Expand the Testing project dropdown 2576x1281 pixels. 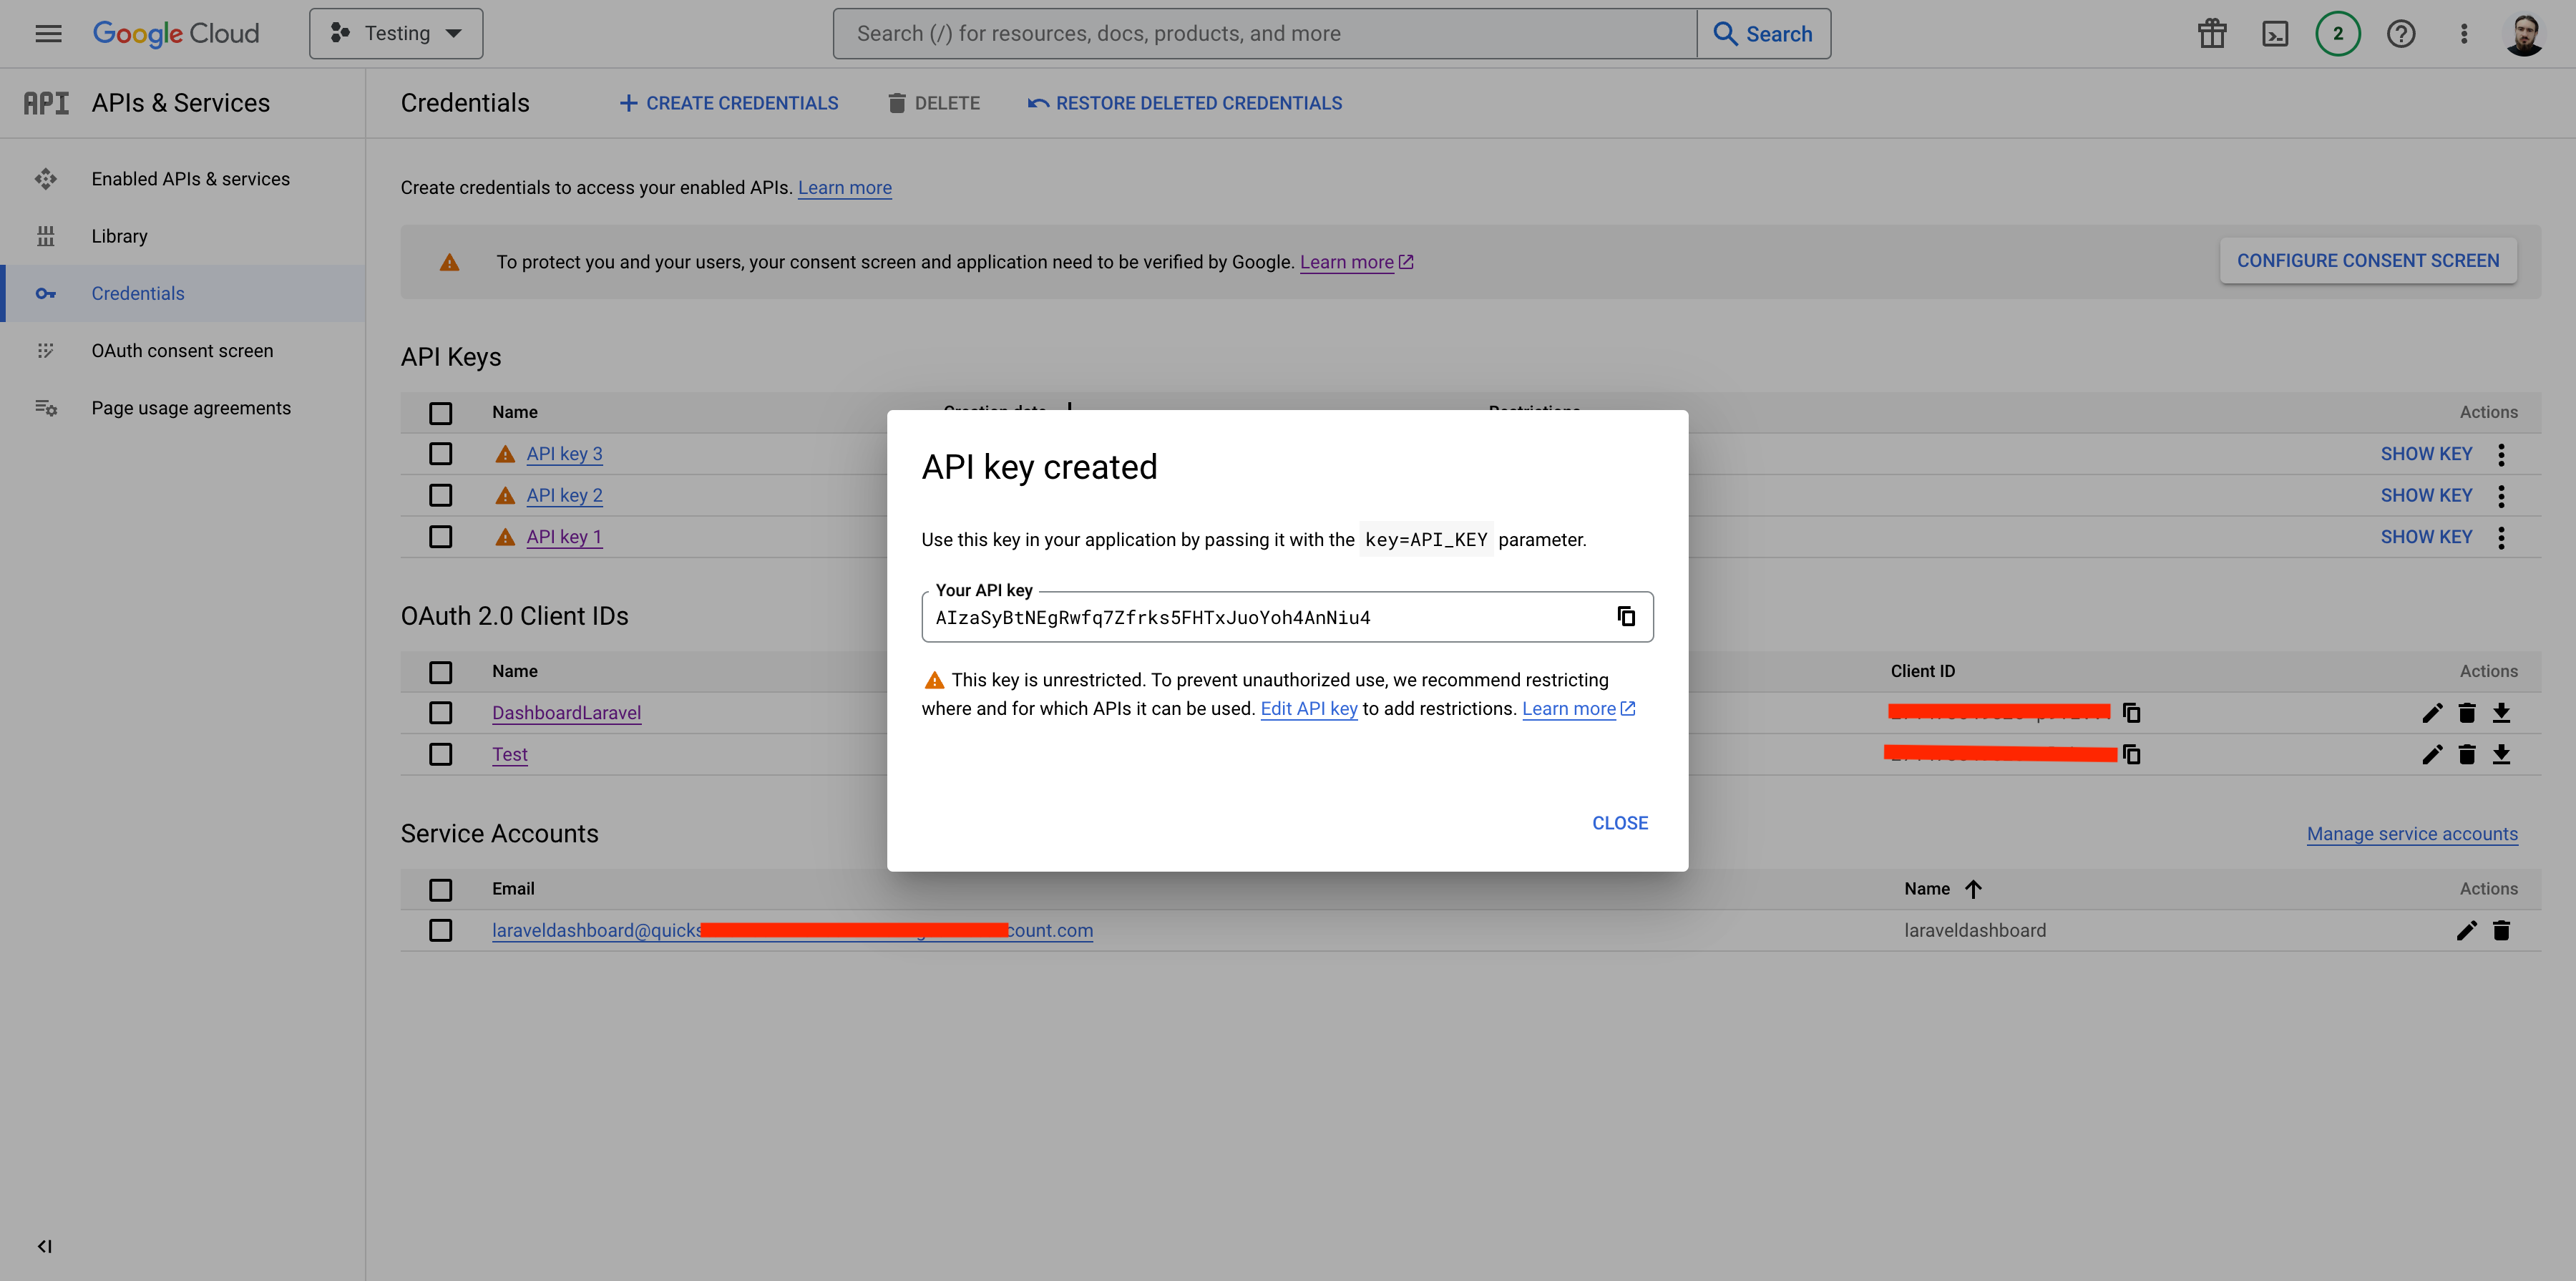pos(396,33)
